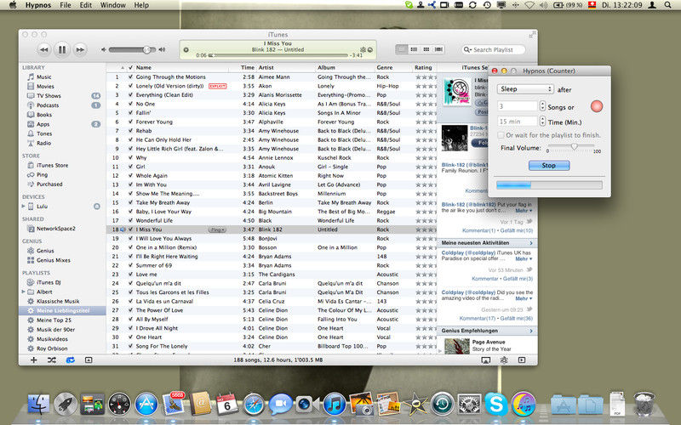Uncheck the song Love me
Screen dimensions: 681x425
[x=130, y=275]
